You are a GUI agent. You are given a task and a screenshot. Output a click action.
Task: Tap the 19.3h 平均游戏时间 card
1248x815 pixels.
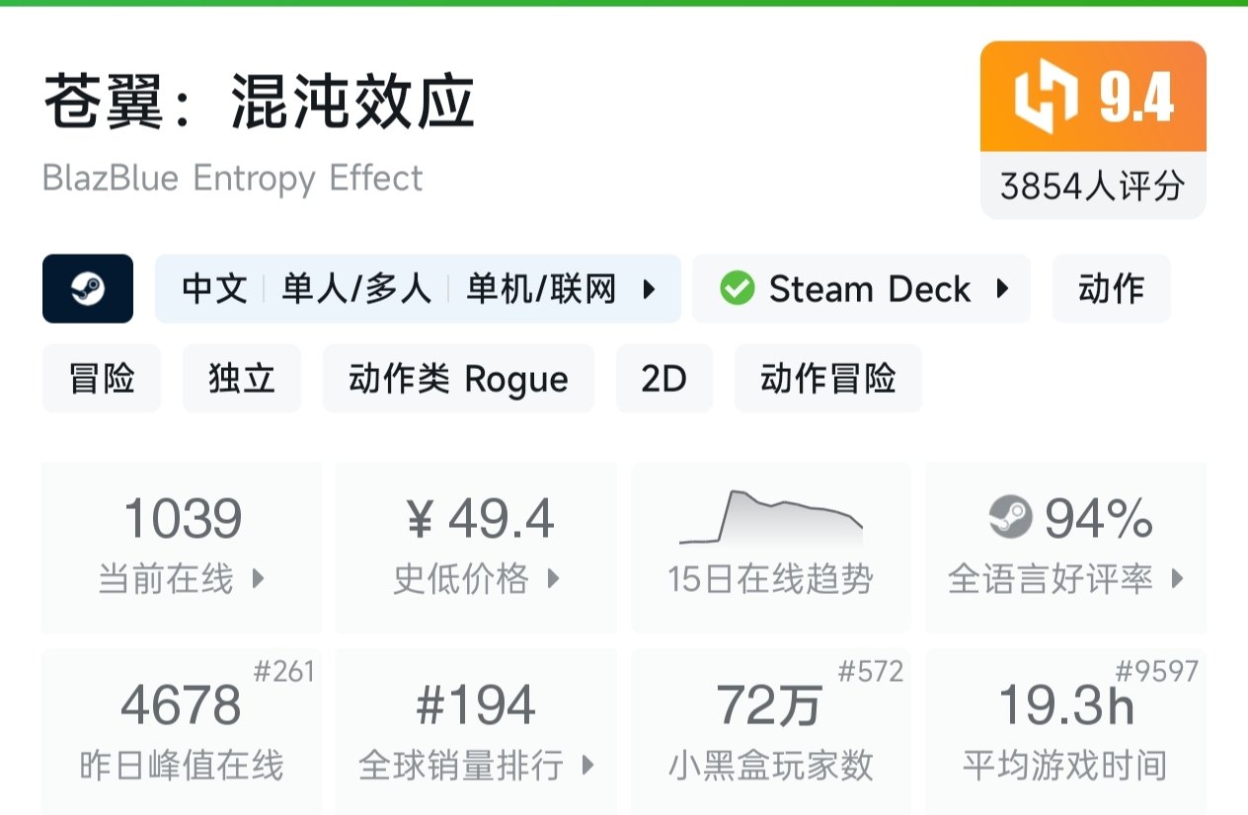point(1065,730)
